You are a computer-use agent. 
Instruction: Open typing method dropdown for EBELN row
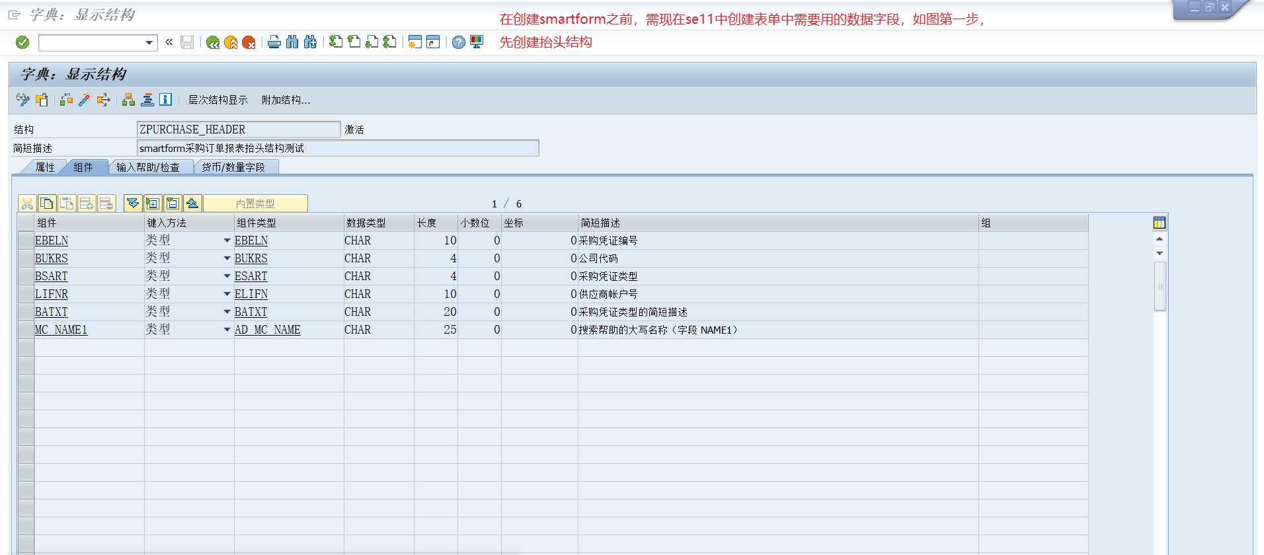(227, 240)
